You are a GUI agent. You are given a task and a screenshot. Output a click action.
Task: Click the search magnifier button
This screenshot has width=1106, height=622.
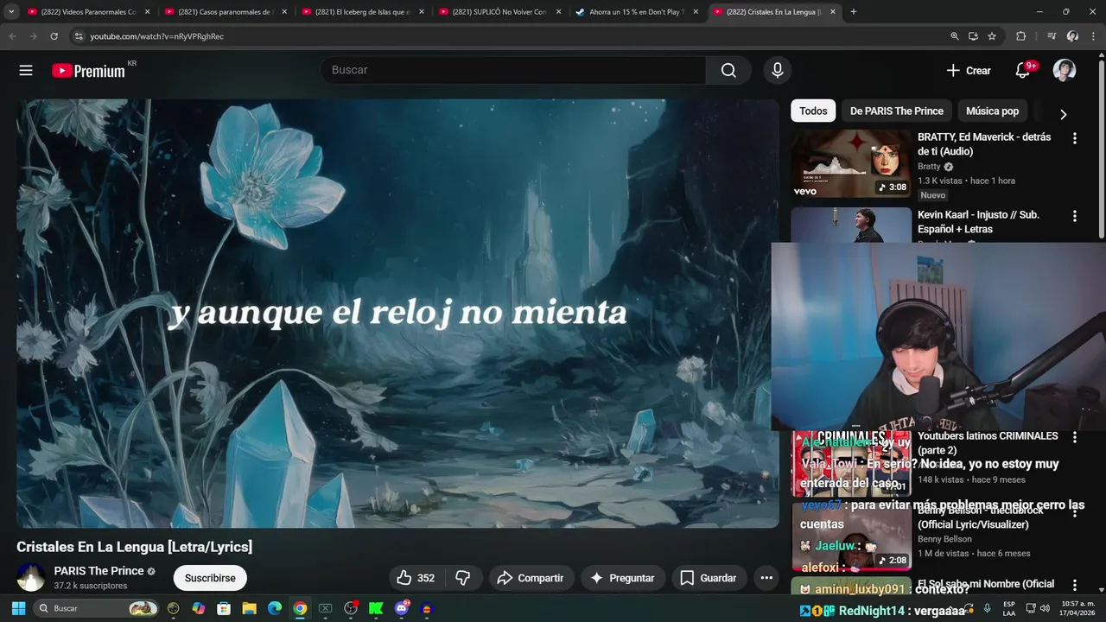click(728, 70)
